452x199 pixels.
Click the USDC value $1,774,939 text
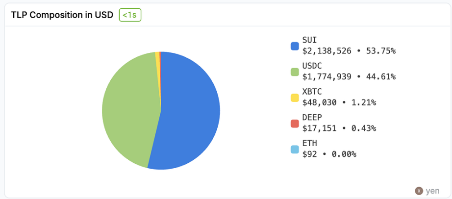[x=327, y=76]
